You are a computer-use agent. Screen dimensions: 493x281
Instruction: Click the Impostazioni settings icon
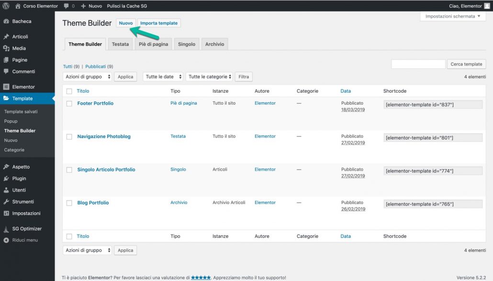click(x=6, y=213)
